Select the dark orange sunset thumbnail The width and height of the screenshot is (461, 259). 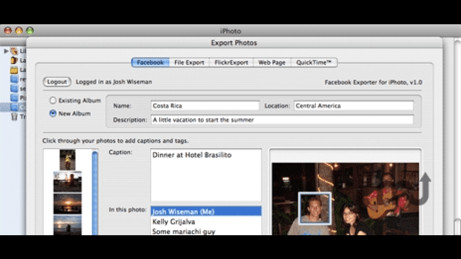[67, 203]
